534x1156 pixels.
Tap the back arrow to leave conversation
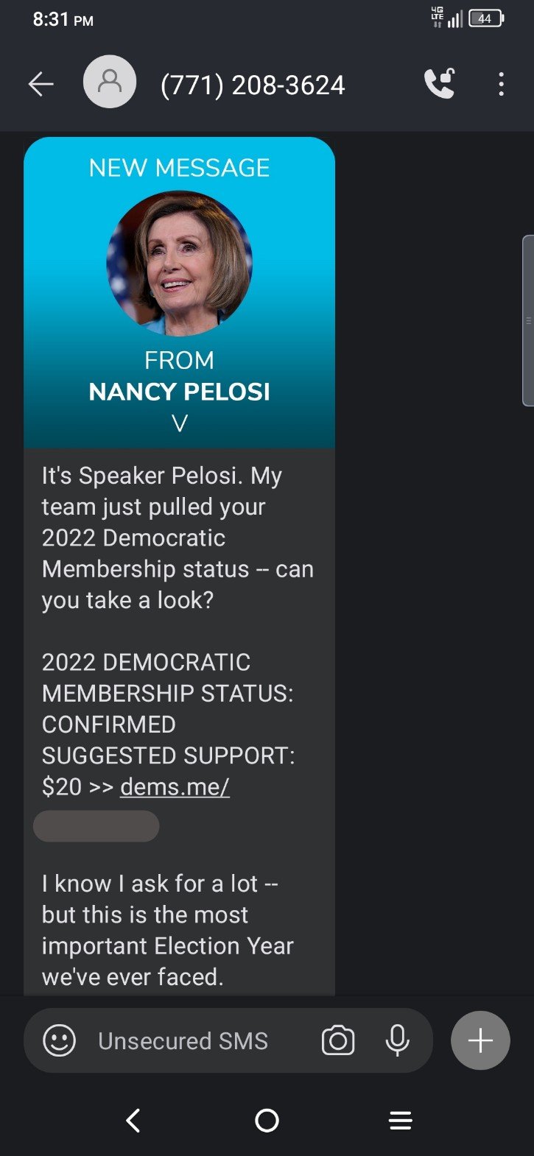coord(41,85)
